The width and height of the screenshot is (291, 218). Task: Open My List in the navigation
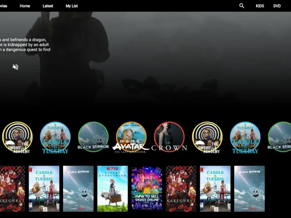pyautogui.click(x=72, y=6)
